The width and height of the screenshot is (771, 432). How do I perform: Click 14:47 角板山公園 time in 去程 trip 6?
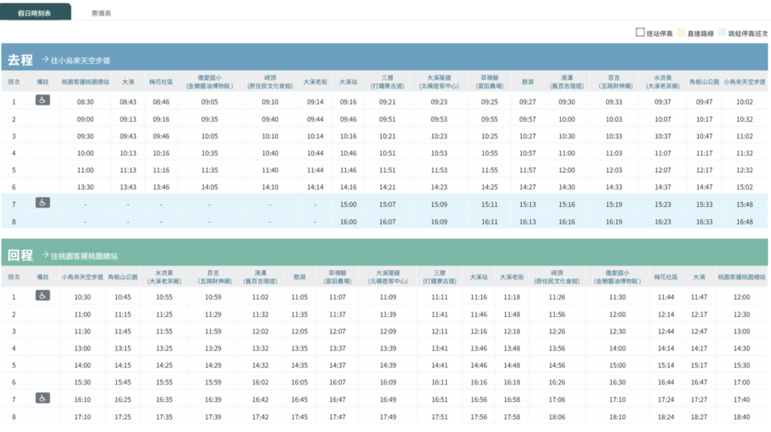tap(704, 187)
